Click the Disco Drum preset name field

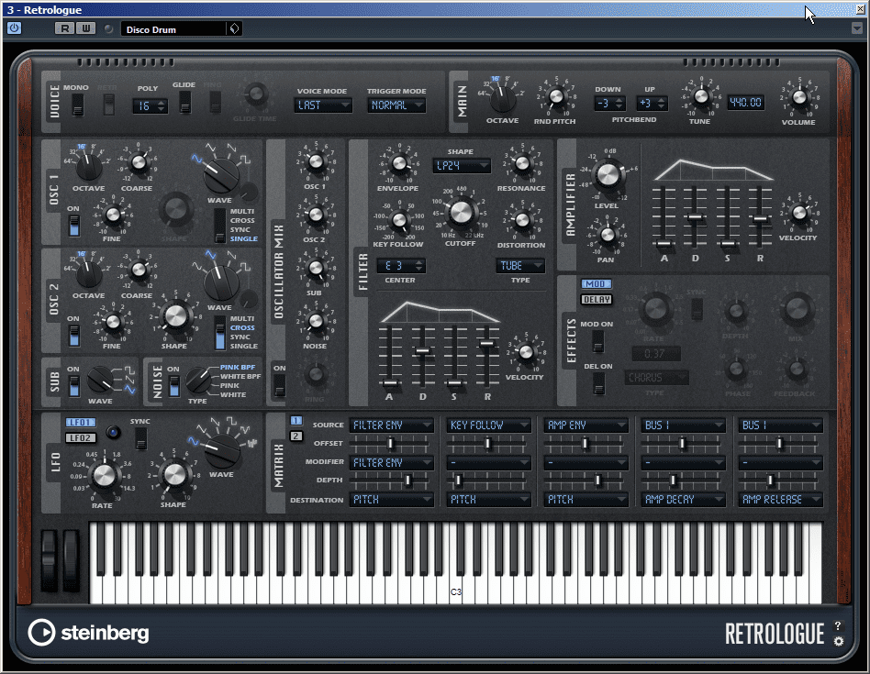tap(173, 29)
